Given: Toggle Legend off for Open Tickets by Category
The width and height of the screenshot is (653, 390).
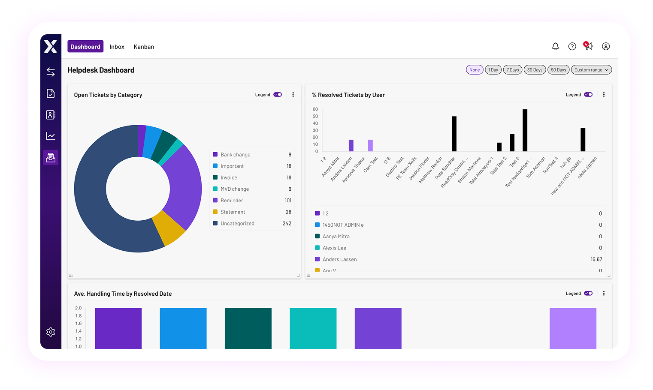Looking at the screenshot, I should pyautogui.click(x=278, y=94).
